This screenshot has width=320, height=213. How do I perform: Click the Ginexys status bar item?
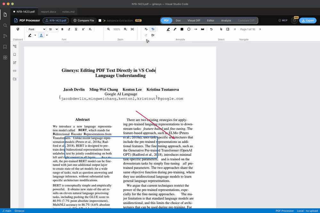coord(20,211)
